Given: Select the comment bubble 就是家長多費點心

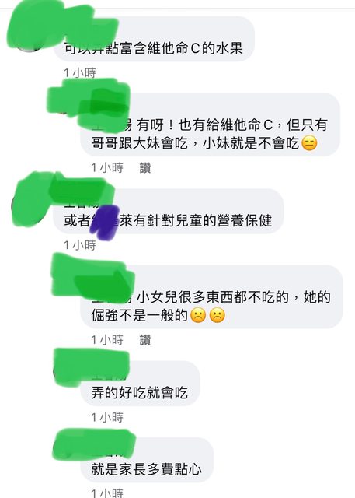Looking at the screenshot, I should coord(147,460).
